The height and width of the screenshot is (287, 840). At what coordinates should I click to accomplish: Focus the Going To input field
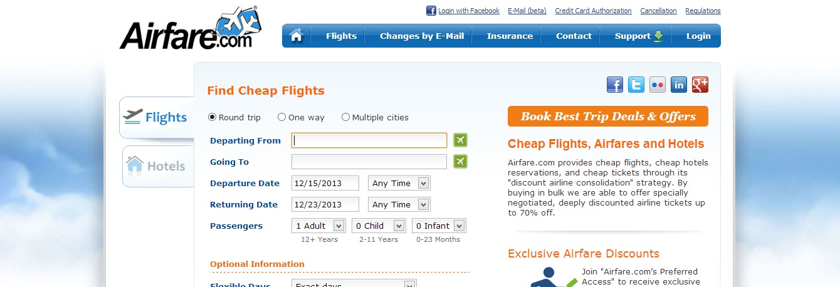click(369, 162)
